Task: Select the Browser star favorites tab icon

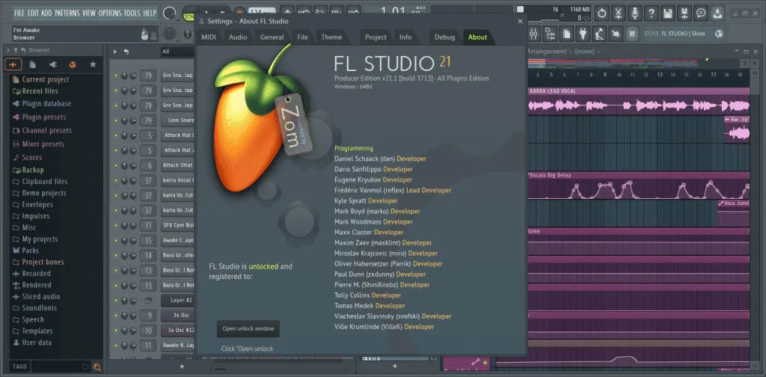Action: click(93, 64)
